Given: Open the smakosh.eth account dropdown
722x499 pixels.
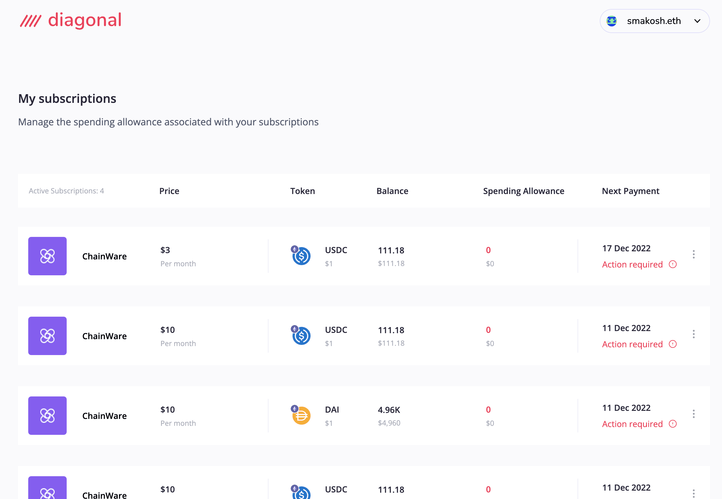Looking at the screenshot, I should point(654,21).
